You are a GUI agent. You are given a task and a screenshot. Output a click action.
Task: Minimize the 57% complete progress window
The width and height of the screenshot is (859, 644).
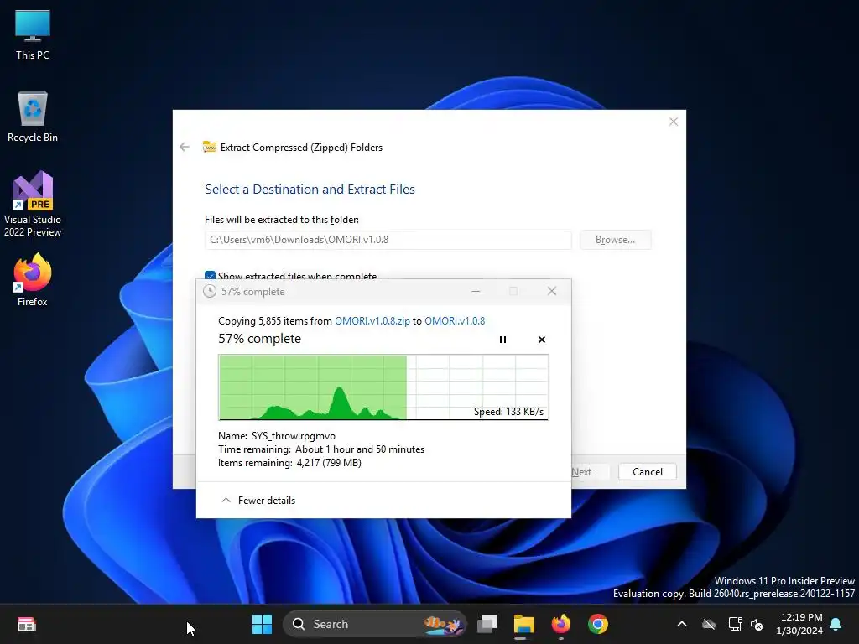(x=476, y=291)
